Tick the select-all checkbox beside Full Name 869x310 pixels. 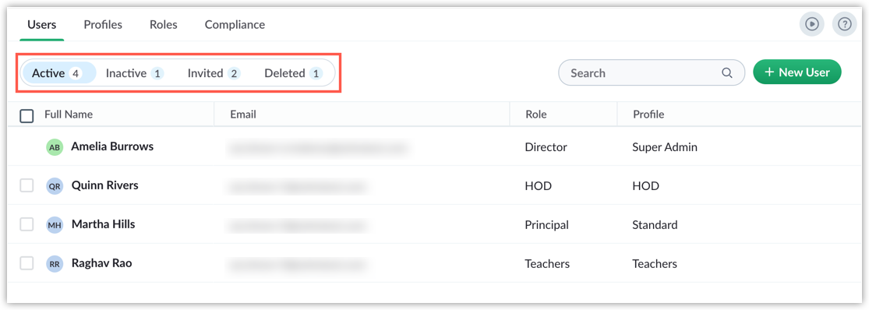(26, 115)
